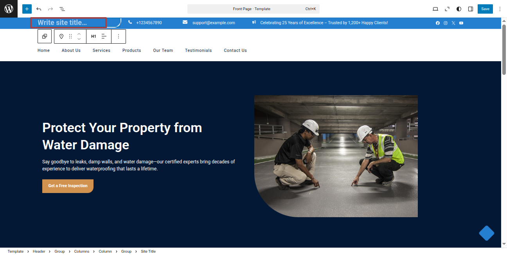The height and width of the screenshot is (255, 507).
Task: Click the X social icon
Action: 453,23
